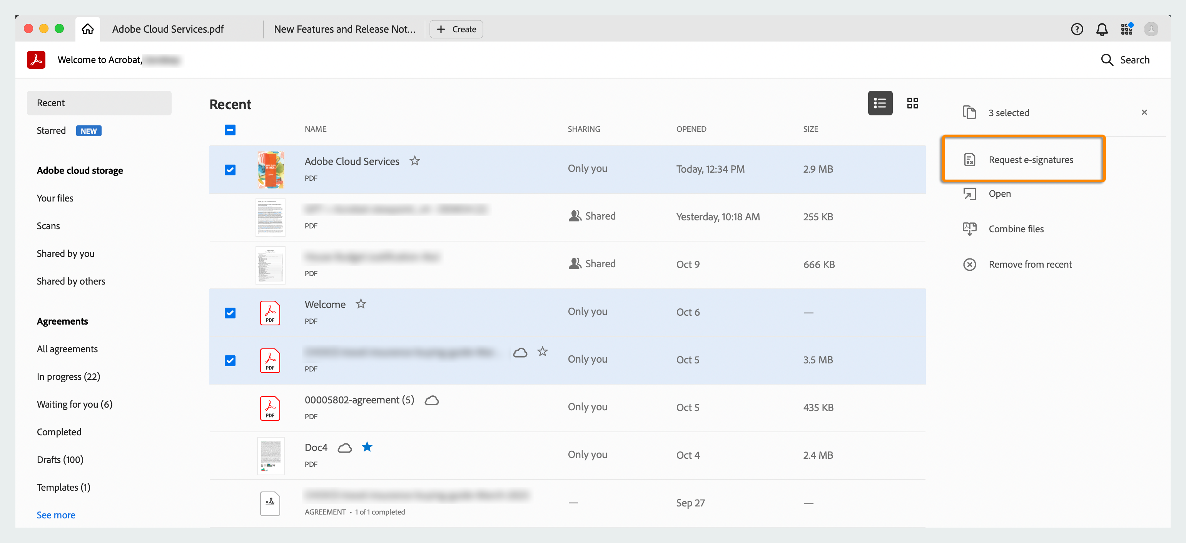The height and width of the screenshot is (543, 1186).
Task: Uncheck the Adobe Cloud Services checkbox
Action: pos(230,170)
